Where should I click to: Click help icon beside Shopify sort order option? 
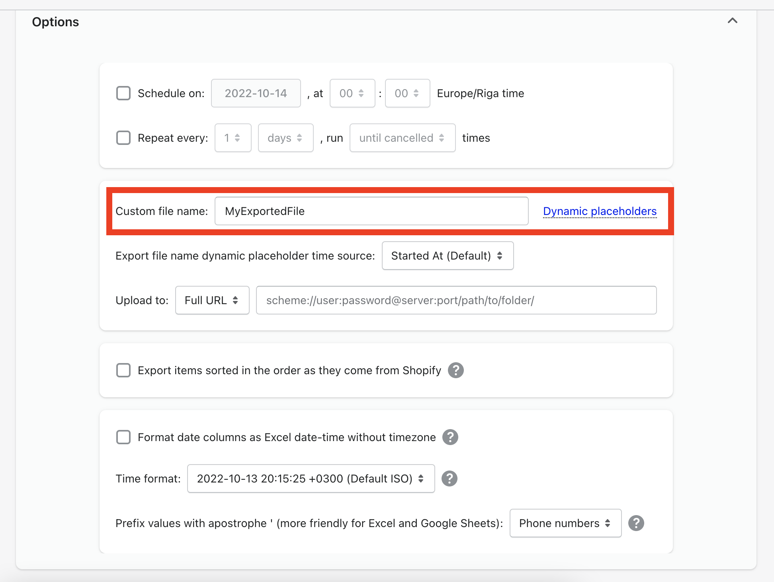point(455,370)
